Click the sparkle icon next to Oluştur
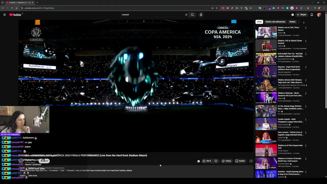The width and height of the screenshot is (327, 184). (293, 15)
